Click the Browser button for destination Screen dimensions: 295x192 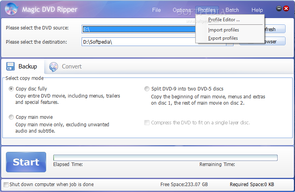click(x=275, y=41)
